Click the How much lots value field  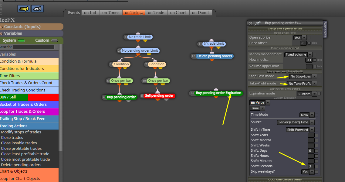(x=309, y=60)
